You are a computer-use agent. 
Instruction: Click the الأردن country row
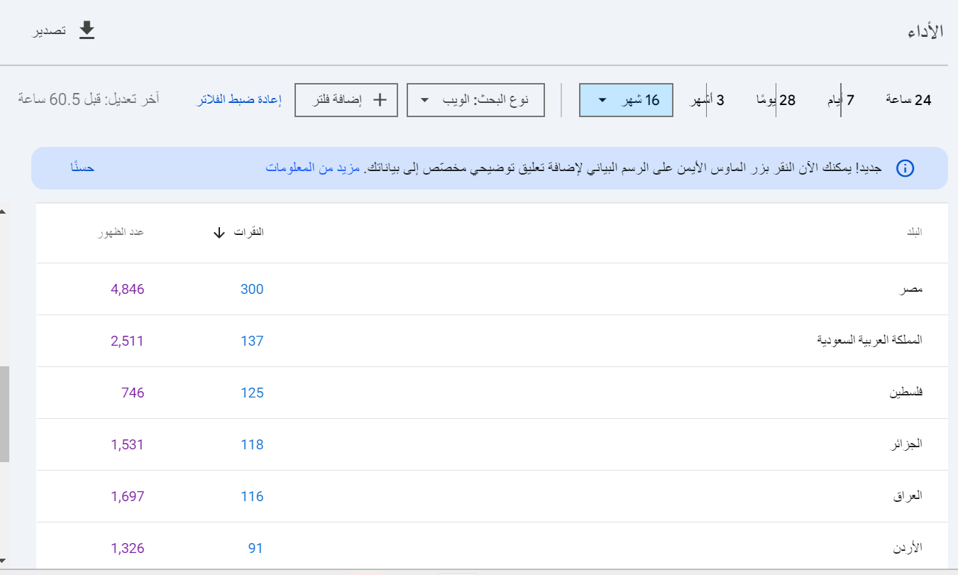(492, 545)
